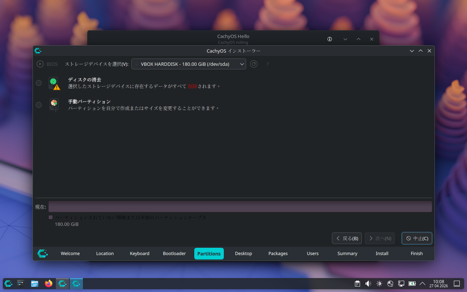Open the display configuration tray icon
467x292 pixels.
[x=401, y=283]
